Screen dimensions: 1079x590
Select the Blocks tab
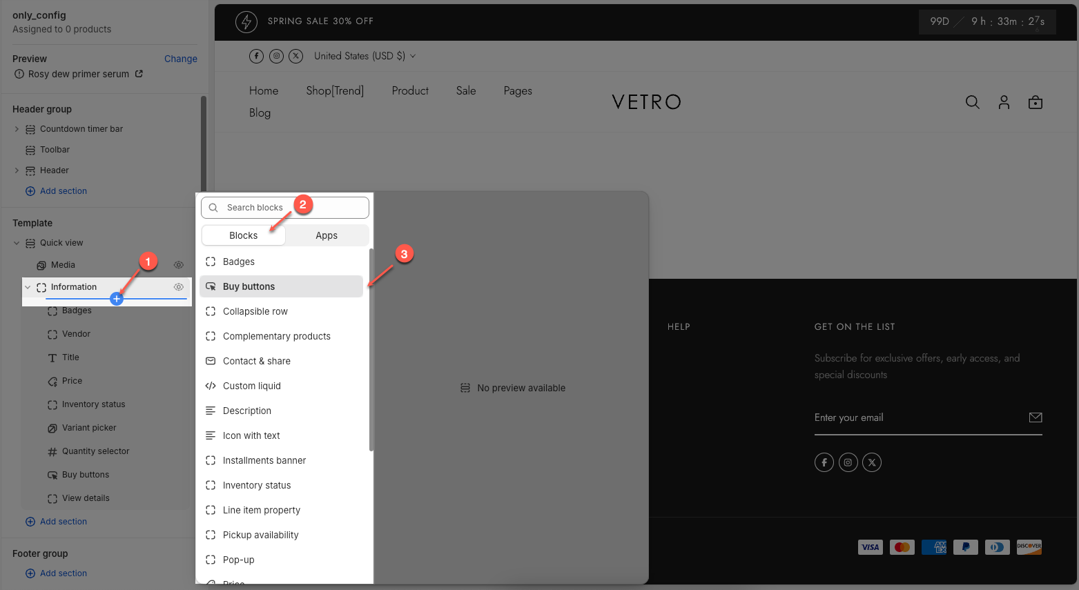coord(243,235)
